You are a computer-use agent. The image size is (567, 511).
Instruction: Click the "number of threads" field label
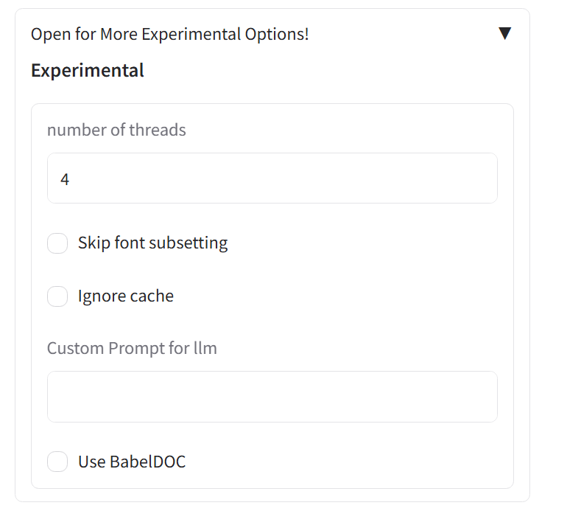pyautogui.click(x=116, y=131)
